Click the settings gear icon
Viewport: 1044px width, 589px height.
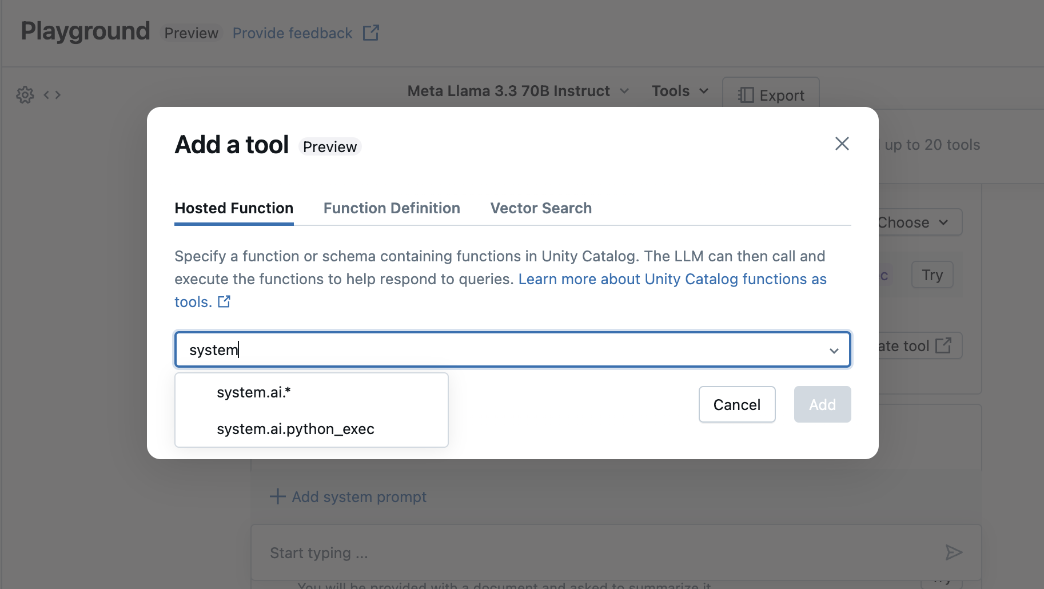click(x=25, y=95)
